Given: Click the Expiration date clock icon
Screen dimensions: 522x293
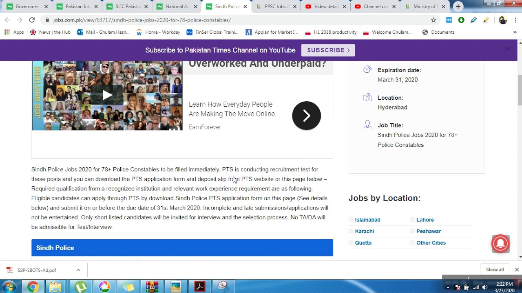Looking at the screenshot, I should pos(367,70).
